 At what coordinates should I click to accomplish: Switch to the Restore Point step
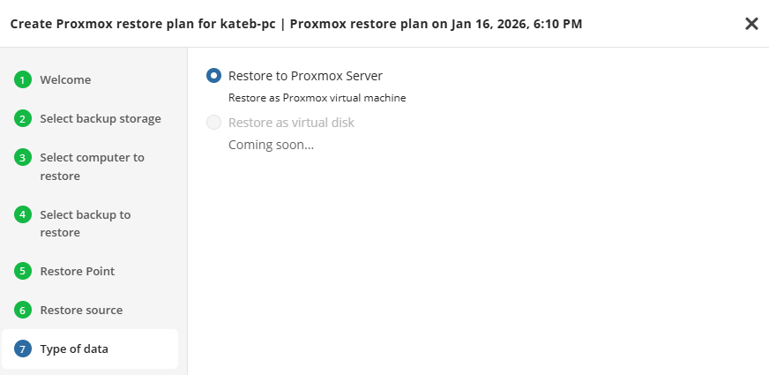(78, 271)
